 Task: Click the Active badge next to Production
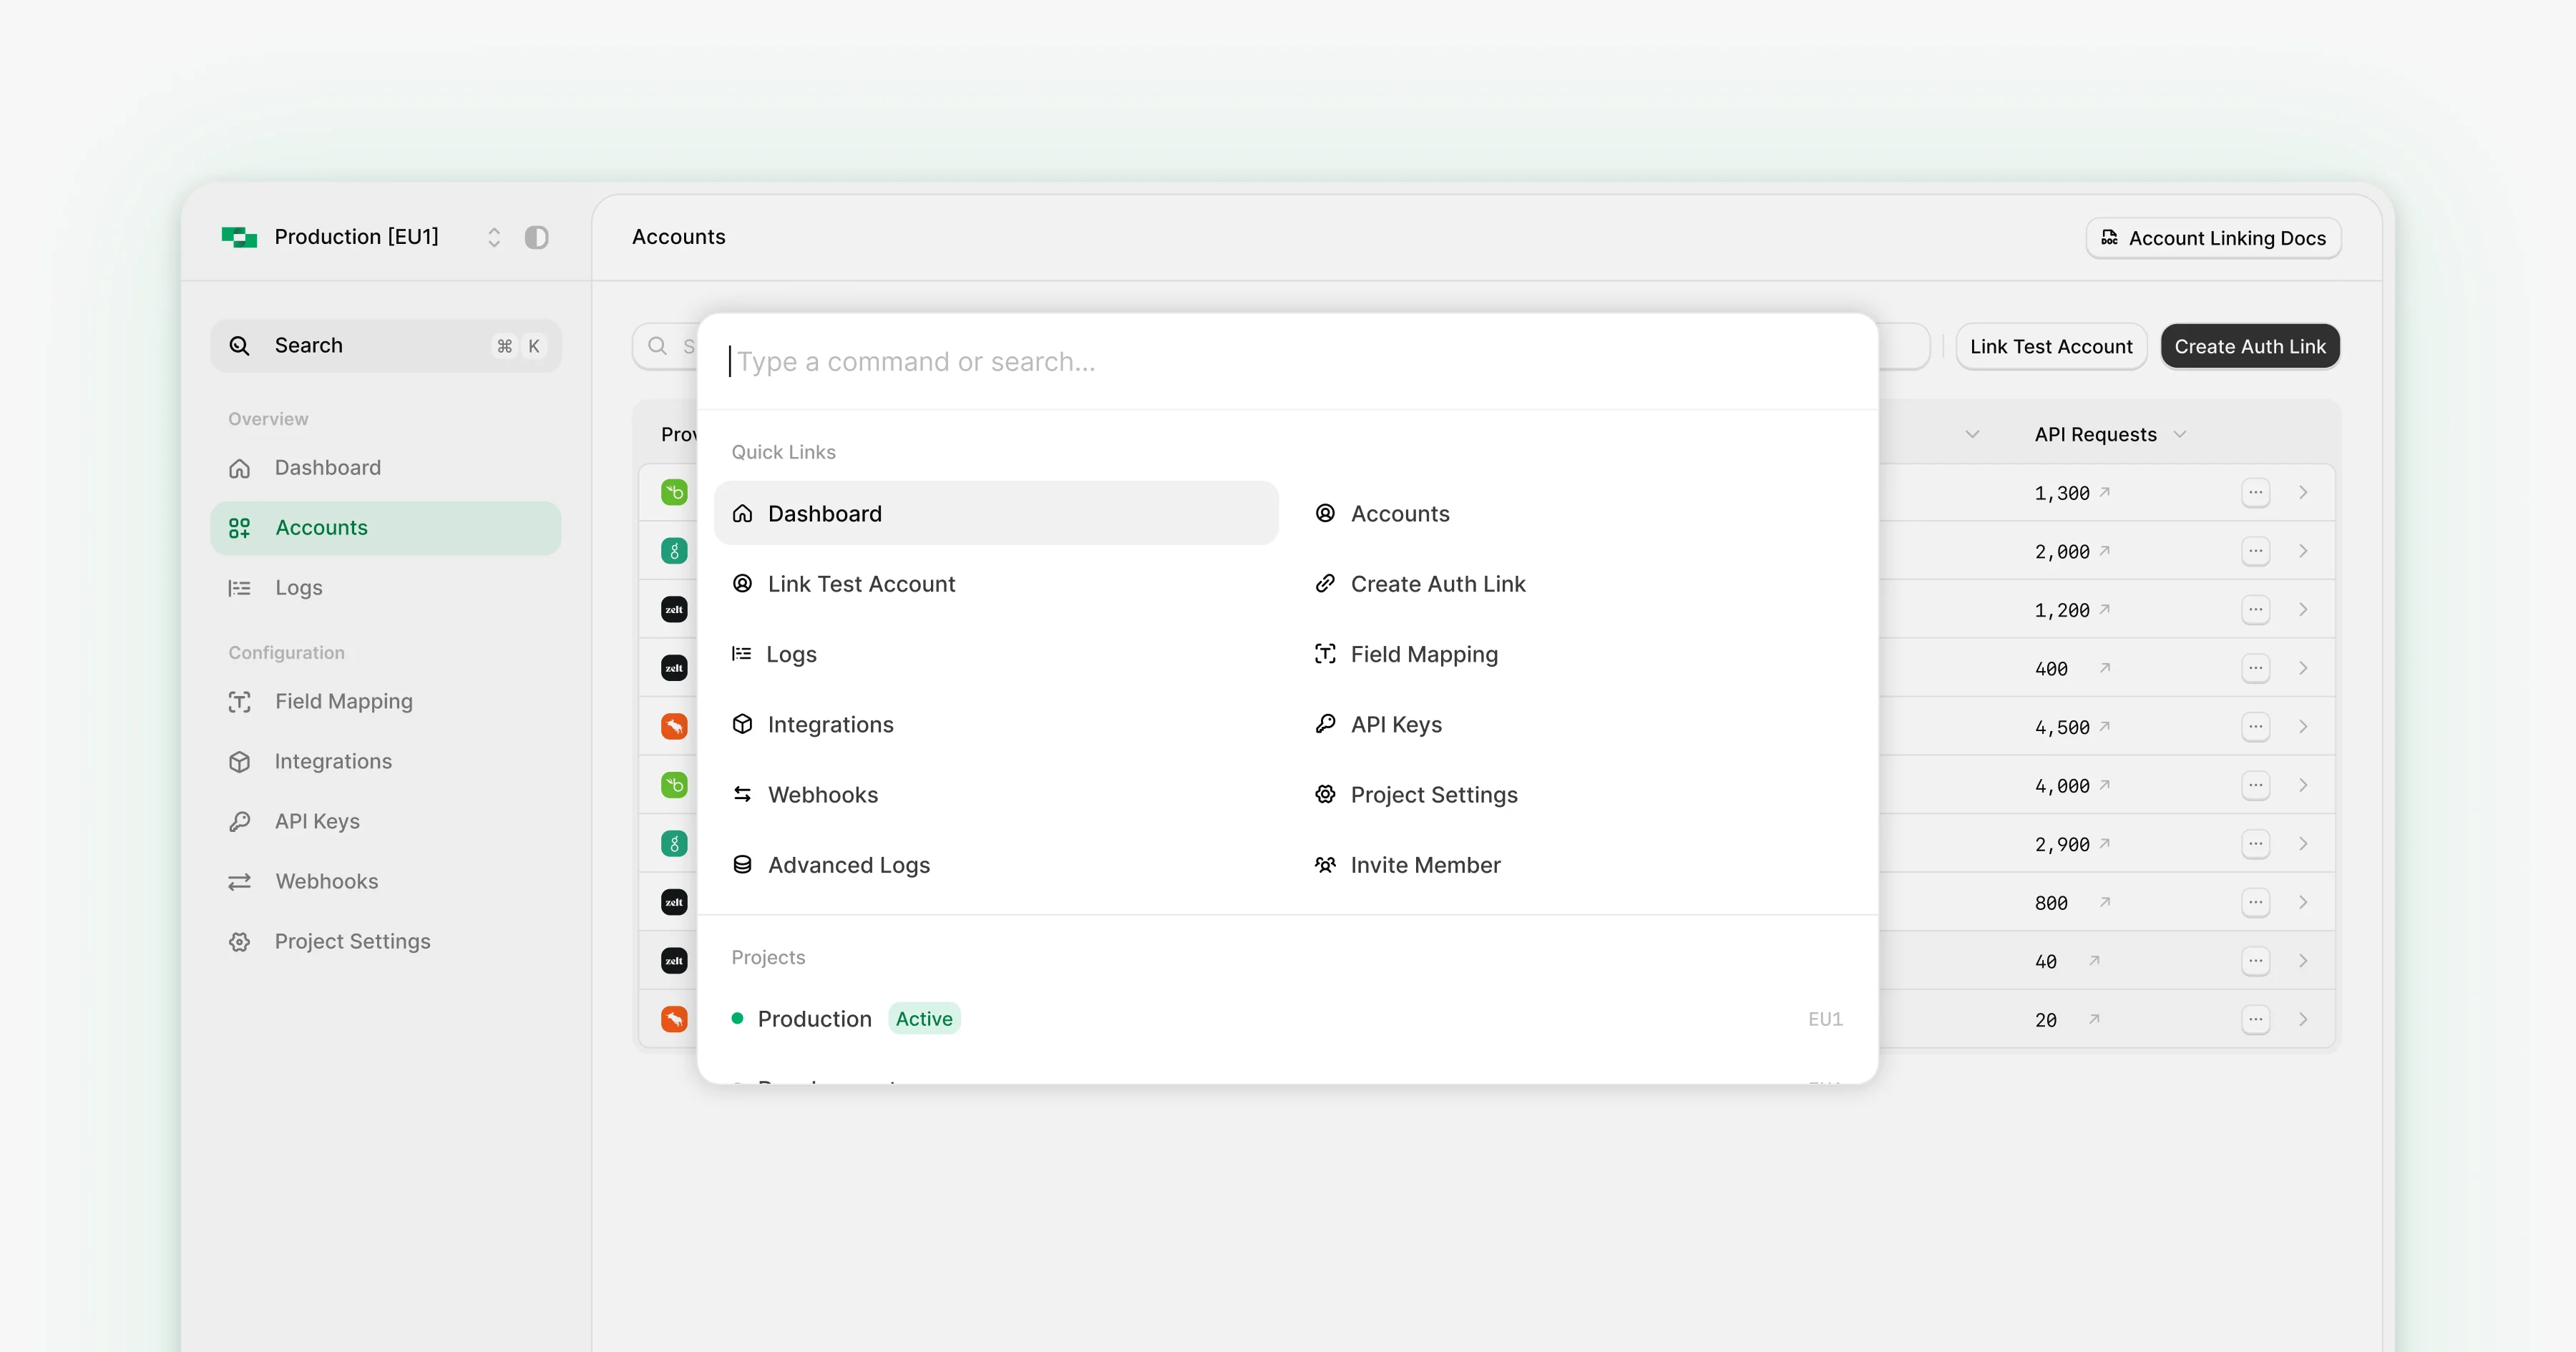pos(923,1018)
